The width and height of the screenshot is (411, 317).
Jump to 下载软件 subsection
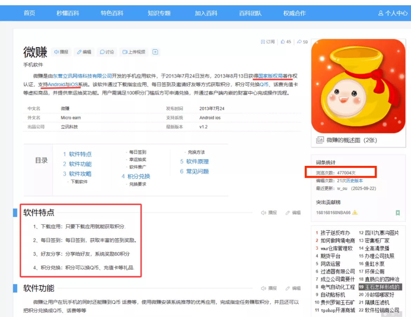pos(79,182)
